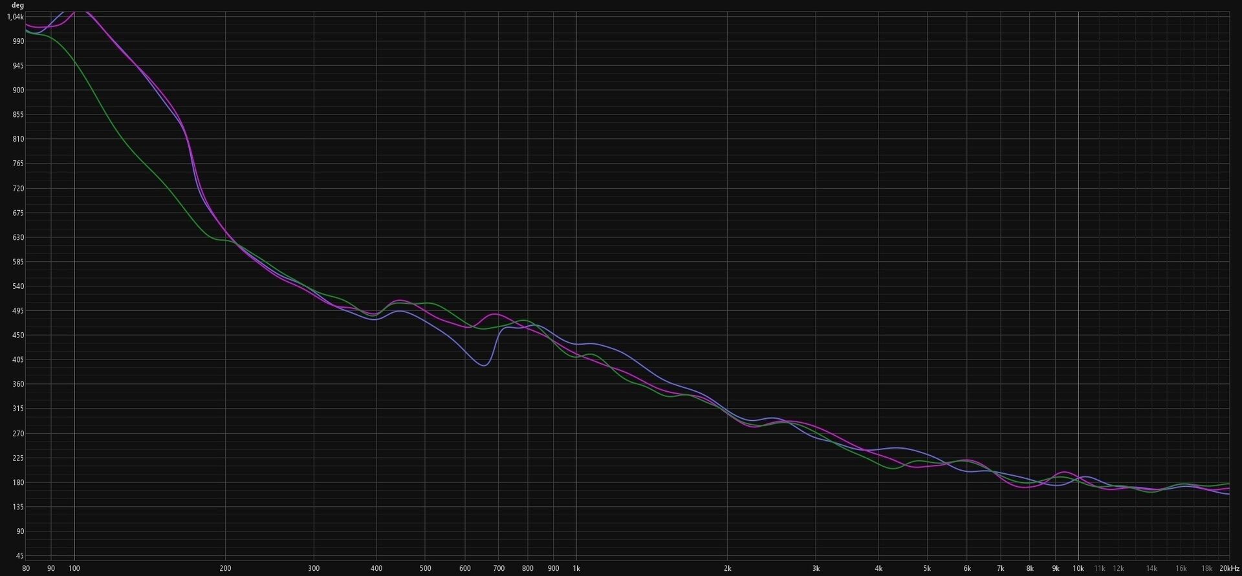Click the 7k frequency axis label
This screenshot has width=1242, height=576.
point(1001,569)
